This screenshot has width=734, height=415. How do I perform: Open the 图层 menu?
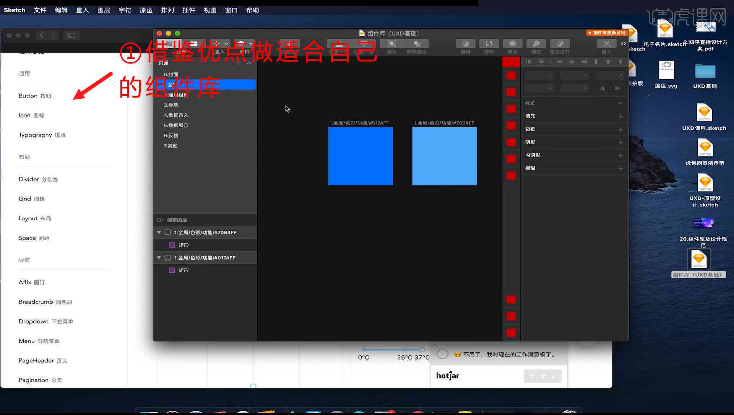104,10
